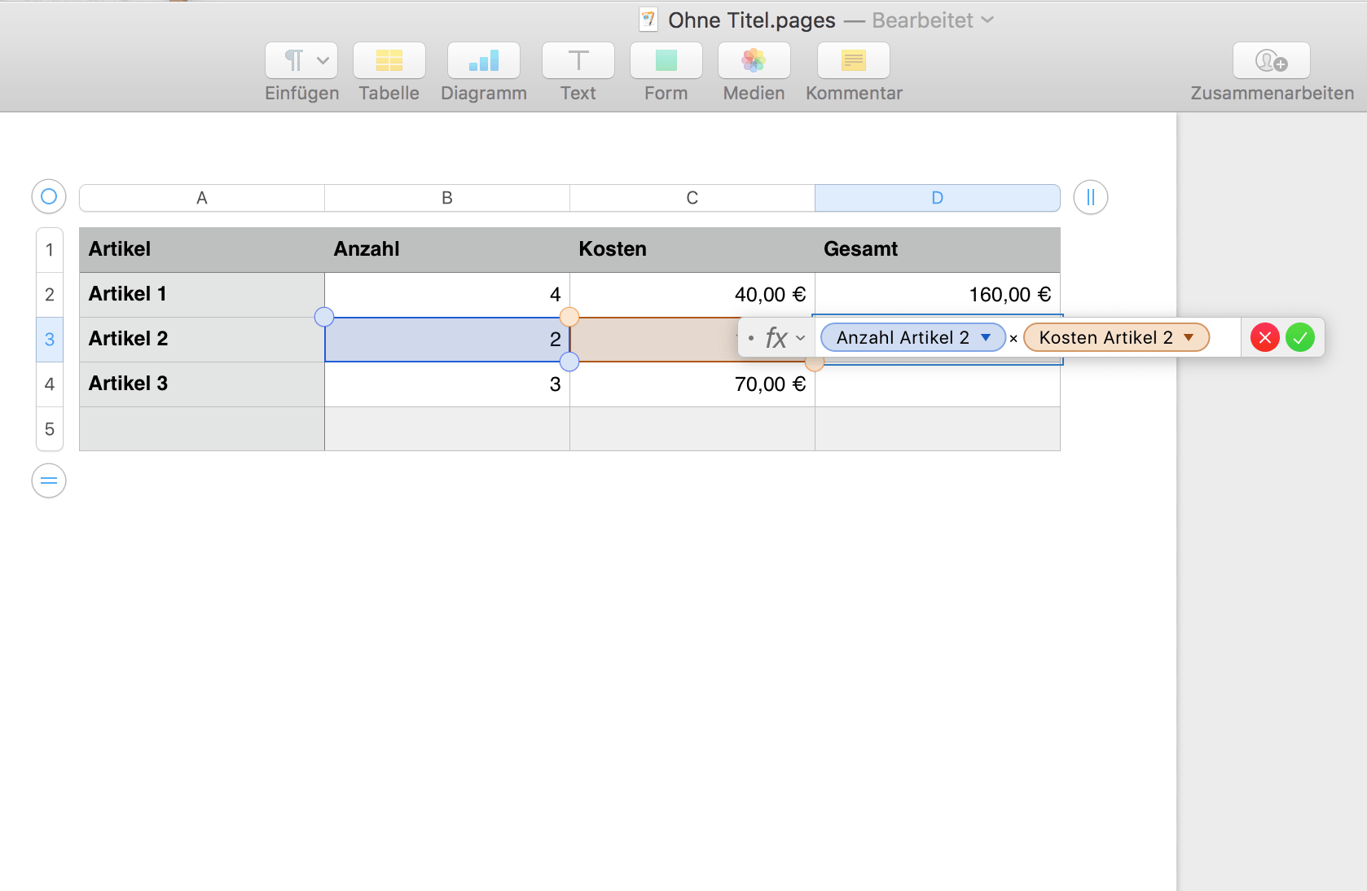Add a text box with Text icon

click(x=578, y=61)
